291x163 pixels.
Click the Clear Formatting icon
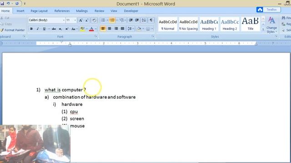[x=94, y=20]
